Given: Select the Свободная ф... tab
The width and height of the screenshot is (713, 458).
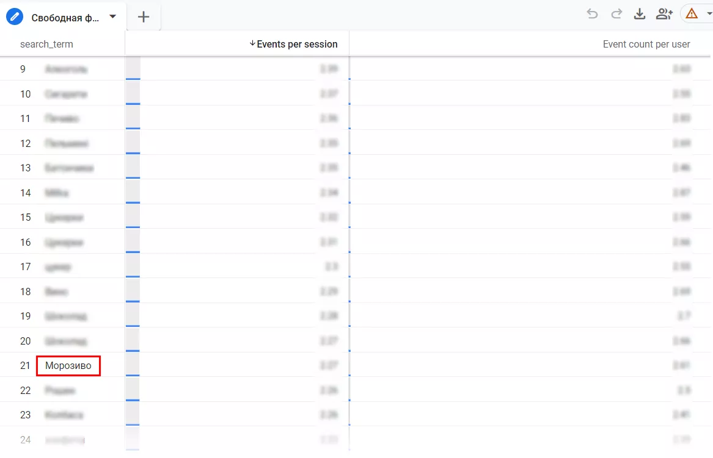Looking at the screenshot, I should pyautogui.click(x=65, y=18).
